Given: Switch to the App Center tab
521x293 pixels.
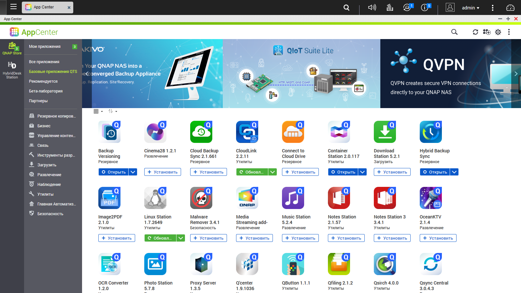Looking at the screenshot, I should pyautogui.click(x=47, y=7).
